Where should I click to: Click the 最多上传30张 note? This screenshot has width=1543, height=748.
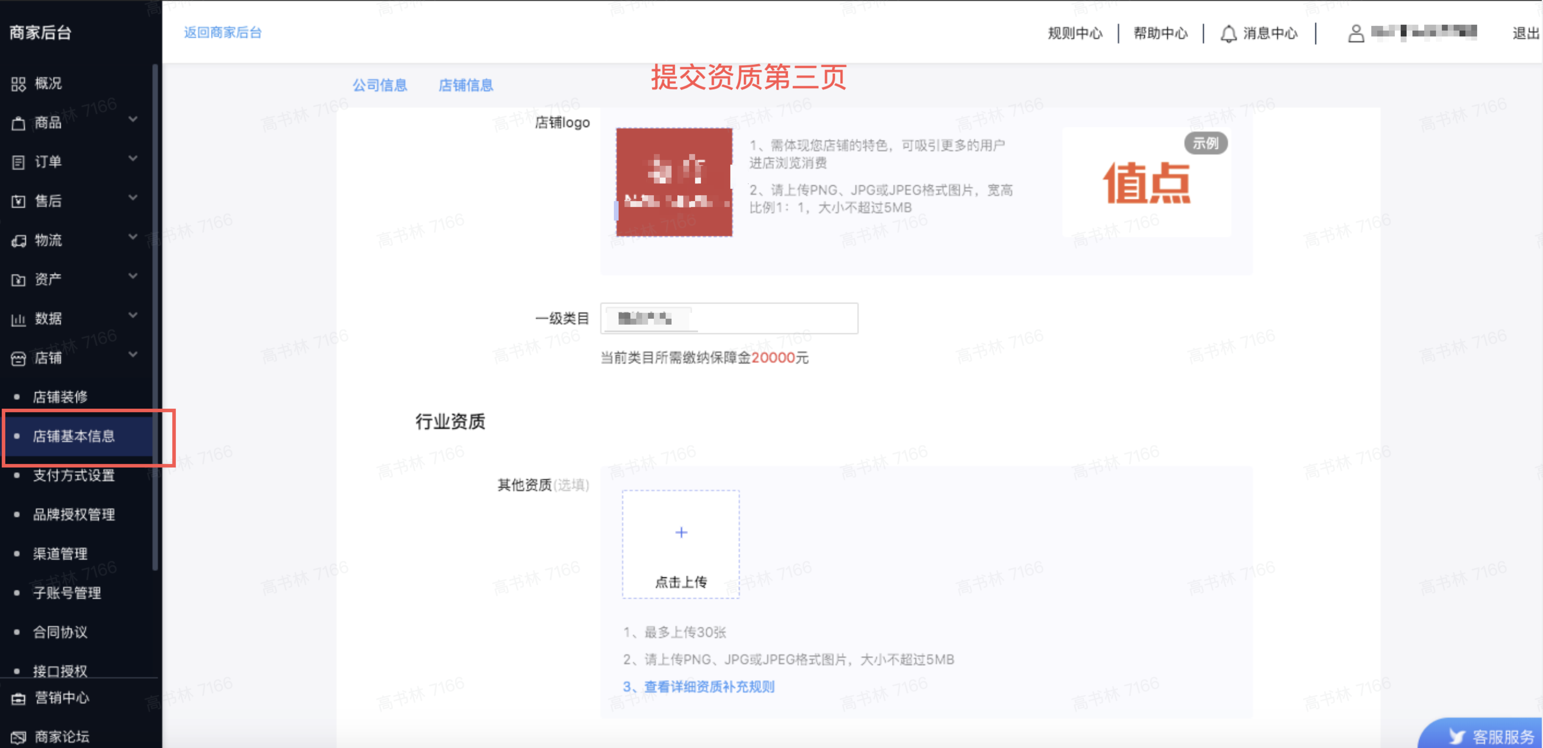pos(674,632)
